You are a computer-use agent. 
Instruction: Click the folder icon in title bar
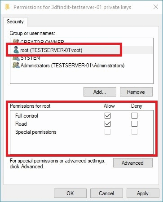[8, 7]
